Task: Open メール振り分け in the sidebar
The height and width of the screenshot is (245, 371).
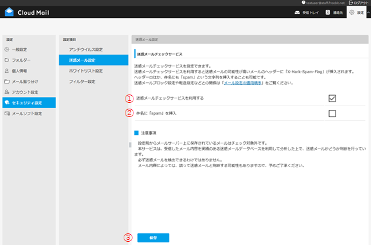Action: click(29, 81)
